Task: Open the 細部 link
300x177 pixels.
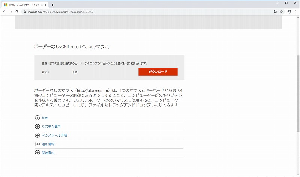Action: click(x=45, y=118)
